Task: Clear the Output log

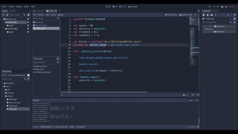Action: click(x=197, y=100)
